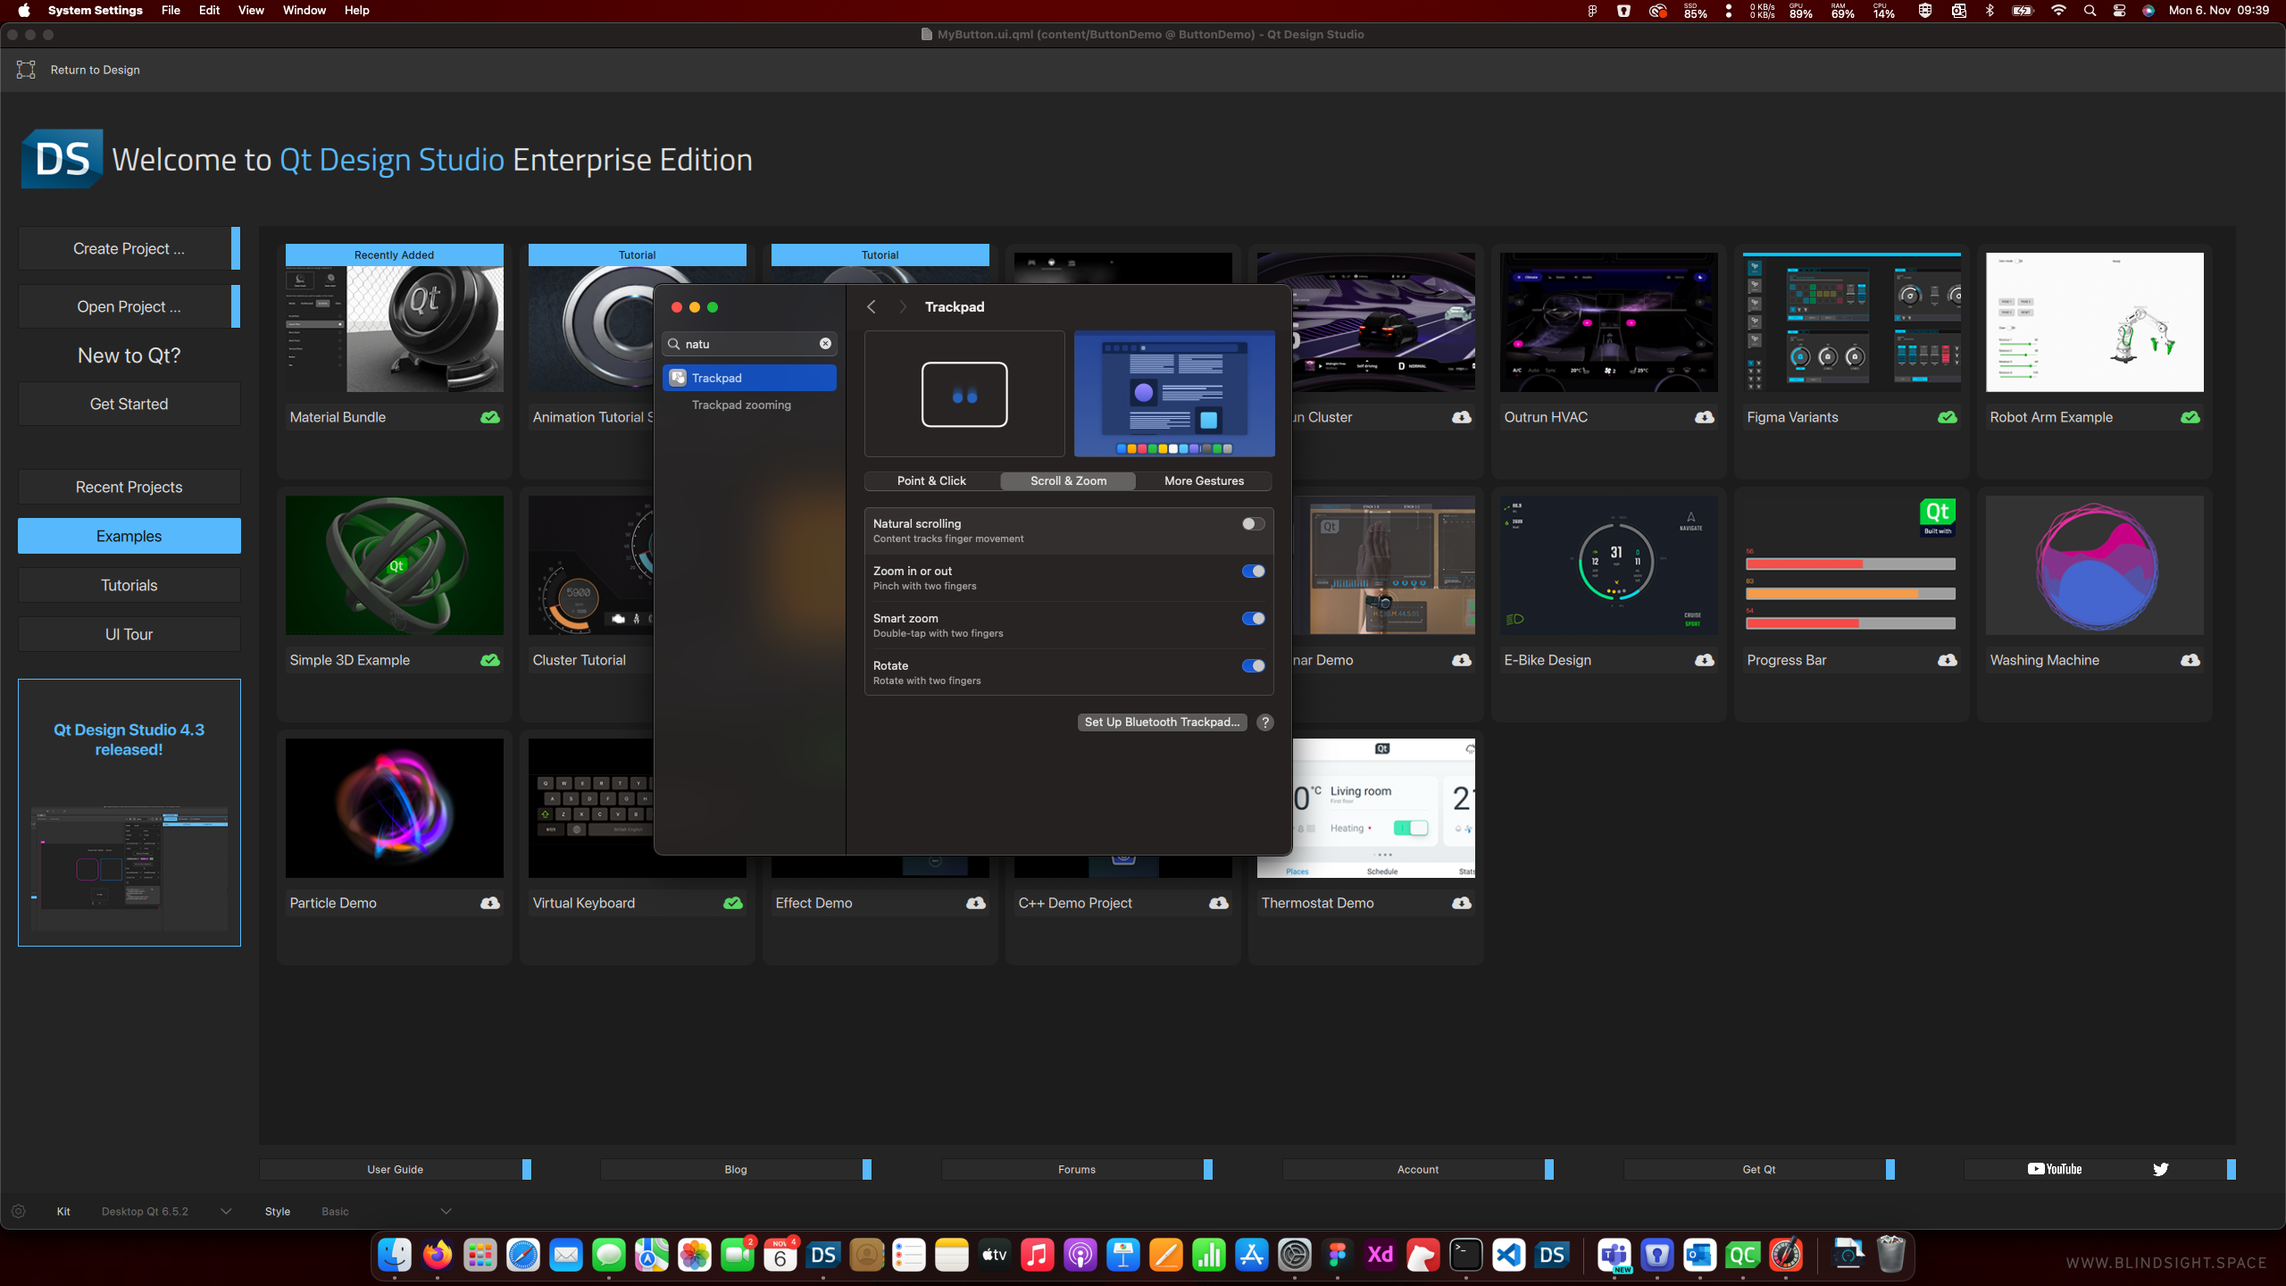
Task: Select the Scroll & Zoom tab
Action: pos(1068,480)
